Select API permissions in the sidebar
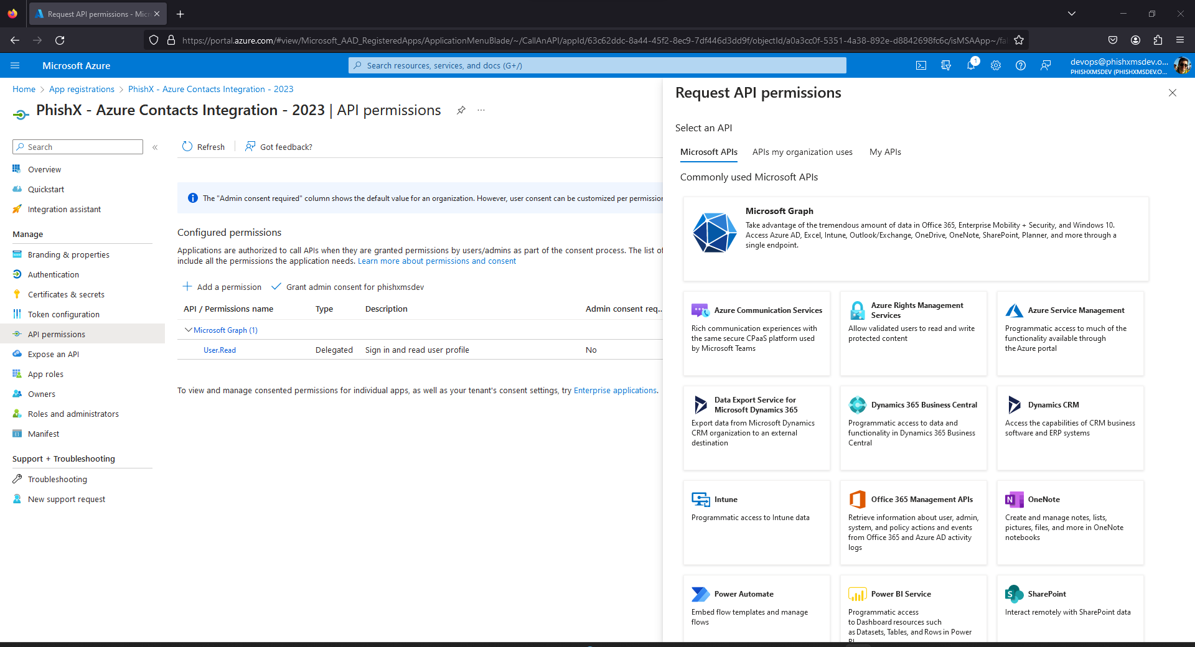Viewport: 1195px width, 647px height. (x=82, y=334)
